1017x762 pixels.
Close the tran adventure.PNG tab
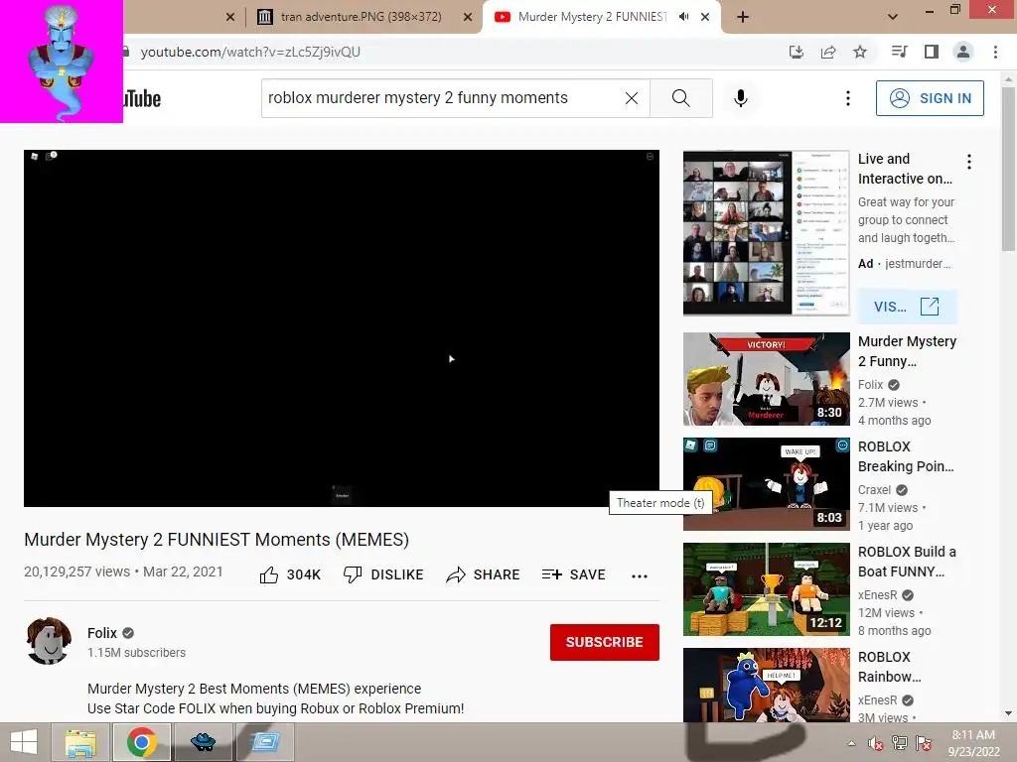coord(467,18)
